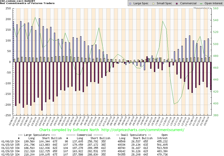Click the 560 label on right y-axis
The height and width of the screenshot is (156, 224).
point(215,8)
